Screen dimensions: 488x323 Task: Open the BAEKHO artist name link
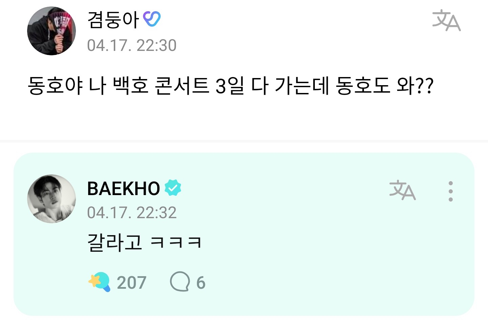click(123, 189)
